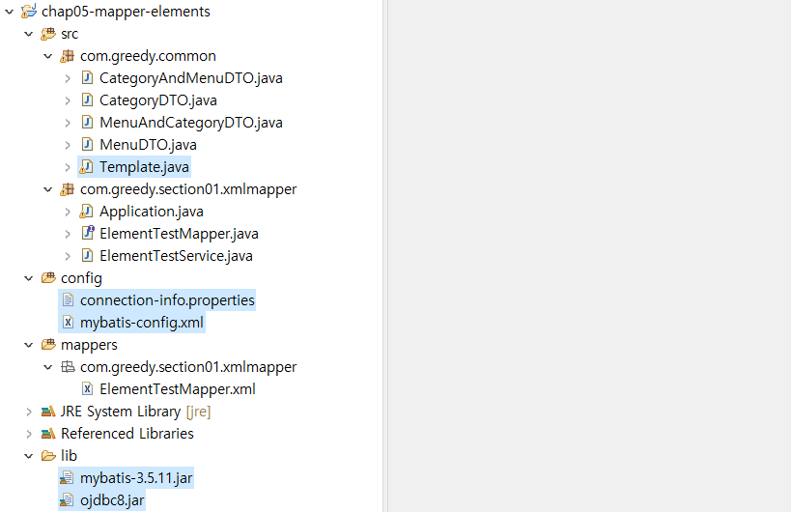Expand JRE System Library
The image size is (791, 512).
click(29, 412)
